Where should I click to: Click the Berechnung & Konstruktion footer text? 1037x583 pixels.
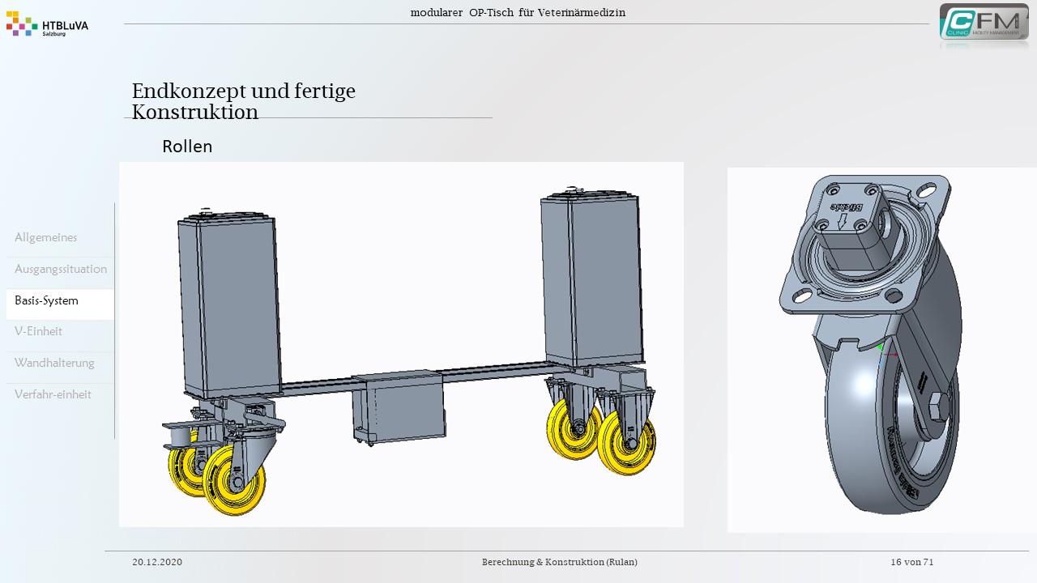pos(559,562)
